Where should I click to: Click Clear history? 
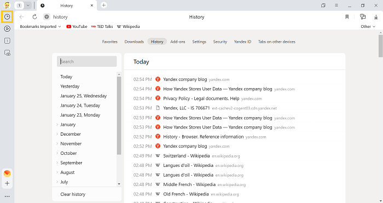click(x=73, y=194)
